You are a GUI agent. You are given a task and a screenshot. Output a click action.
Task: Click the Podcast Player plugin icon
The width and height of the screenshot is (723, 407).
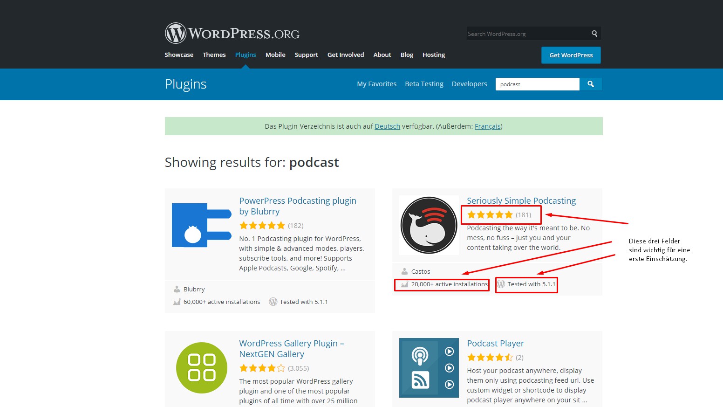tap(429, 368)
